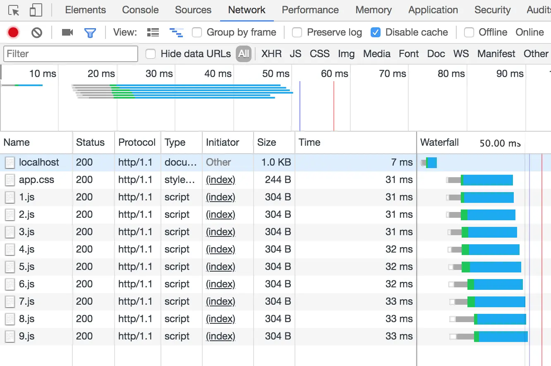Select the Network tab
Screen dimensions: 551x366
click(247, 10)
